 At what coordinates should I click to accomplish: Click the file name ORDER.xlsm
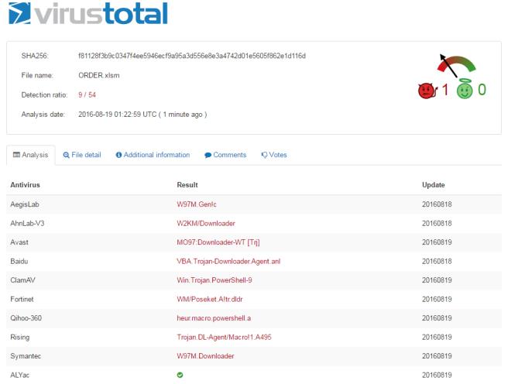tap(99, 75)
